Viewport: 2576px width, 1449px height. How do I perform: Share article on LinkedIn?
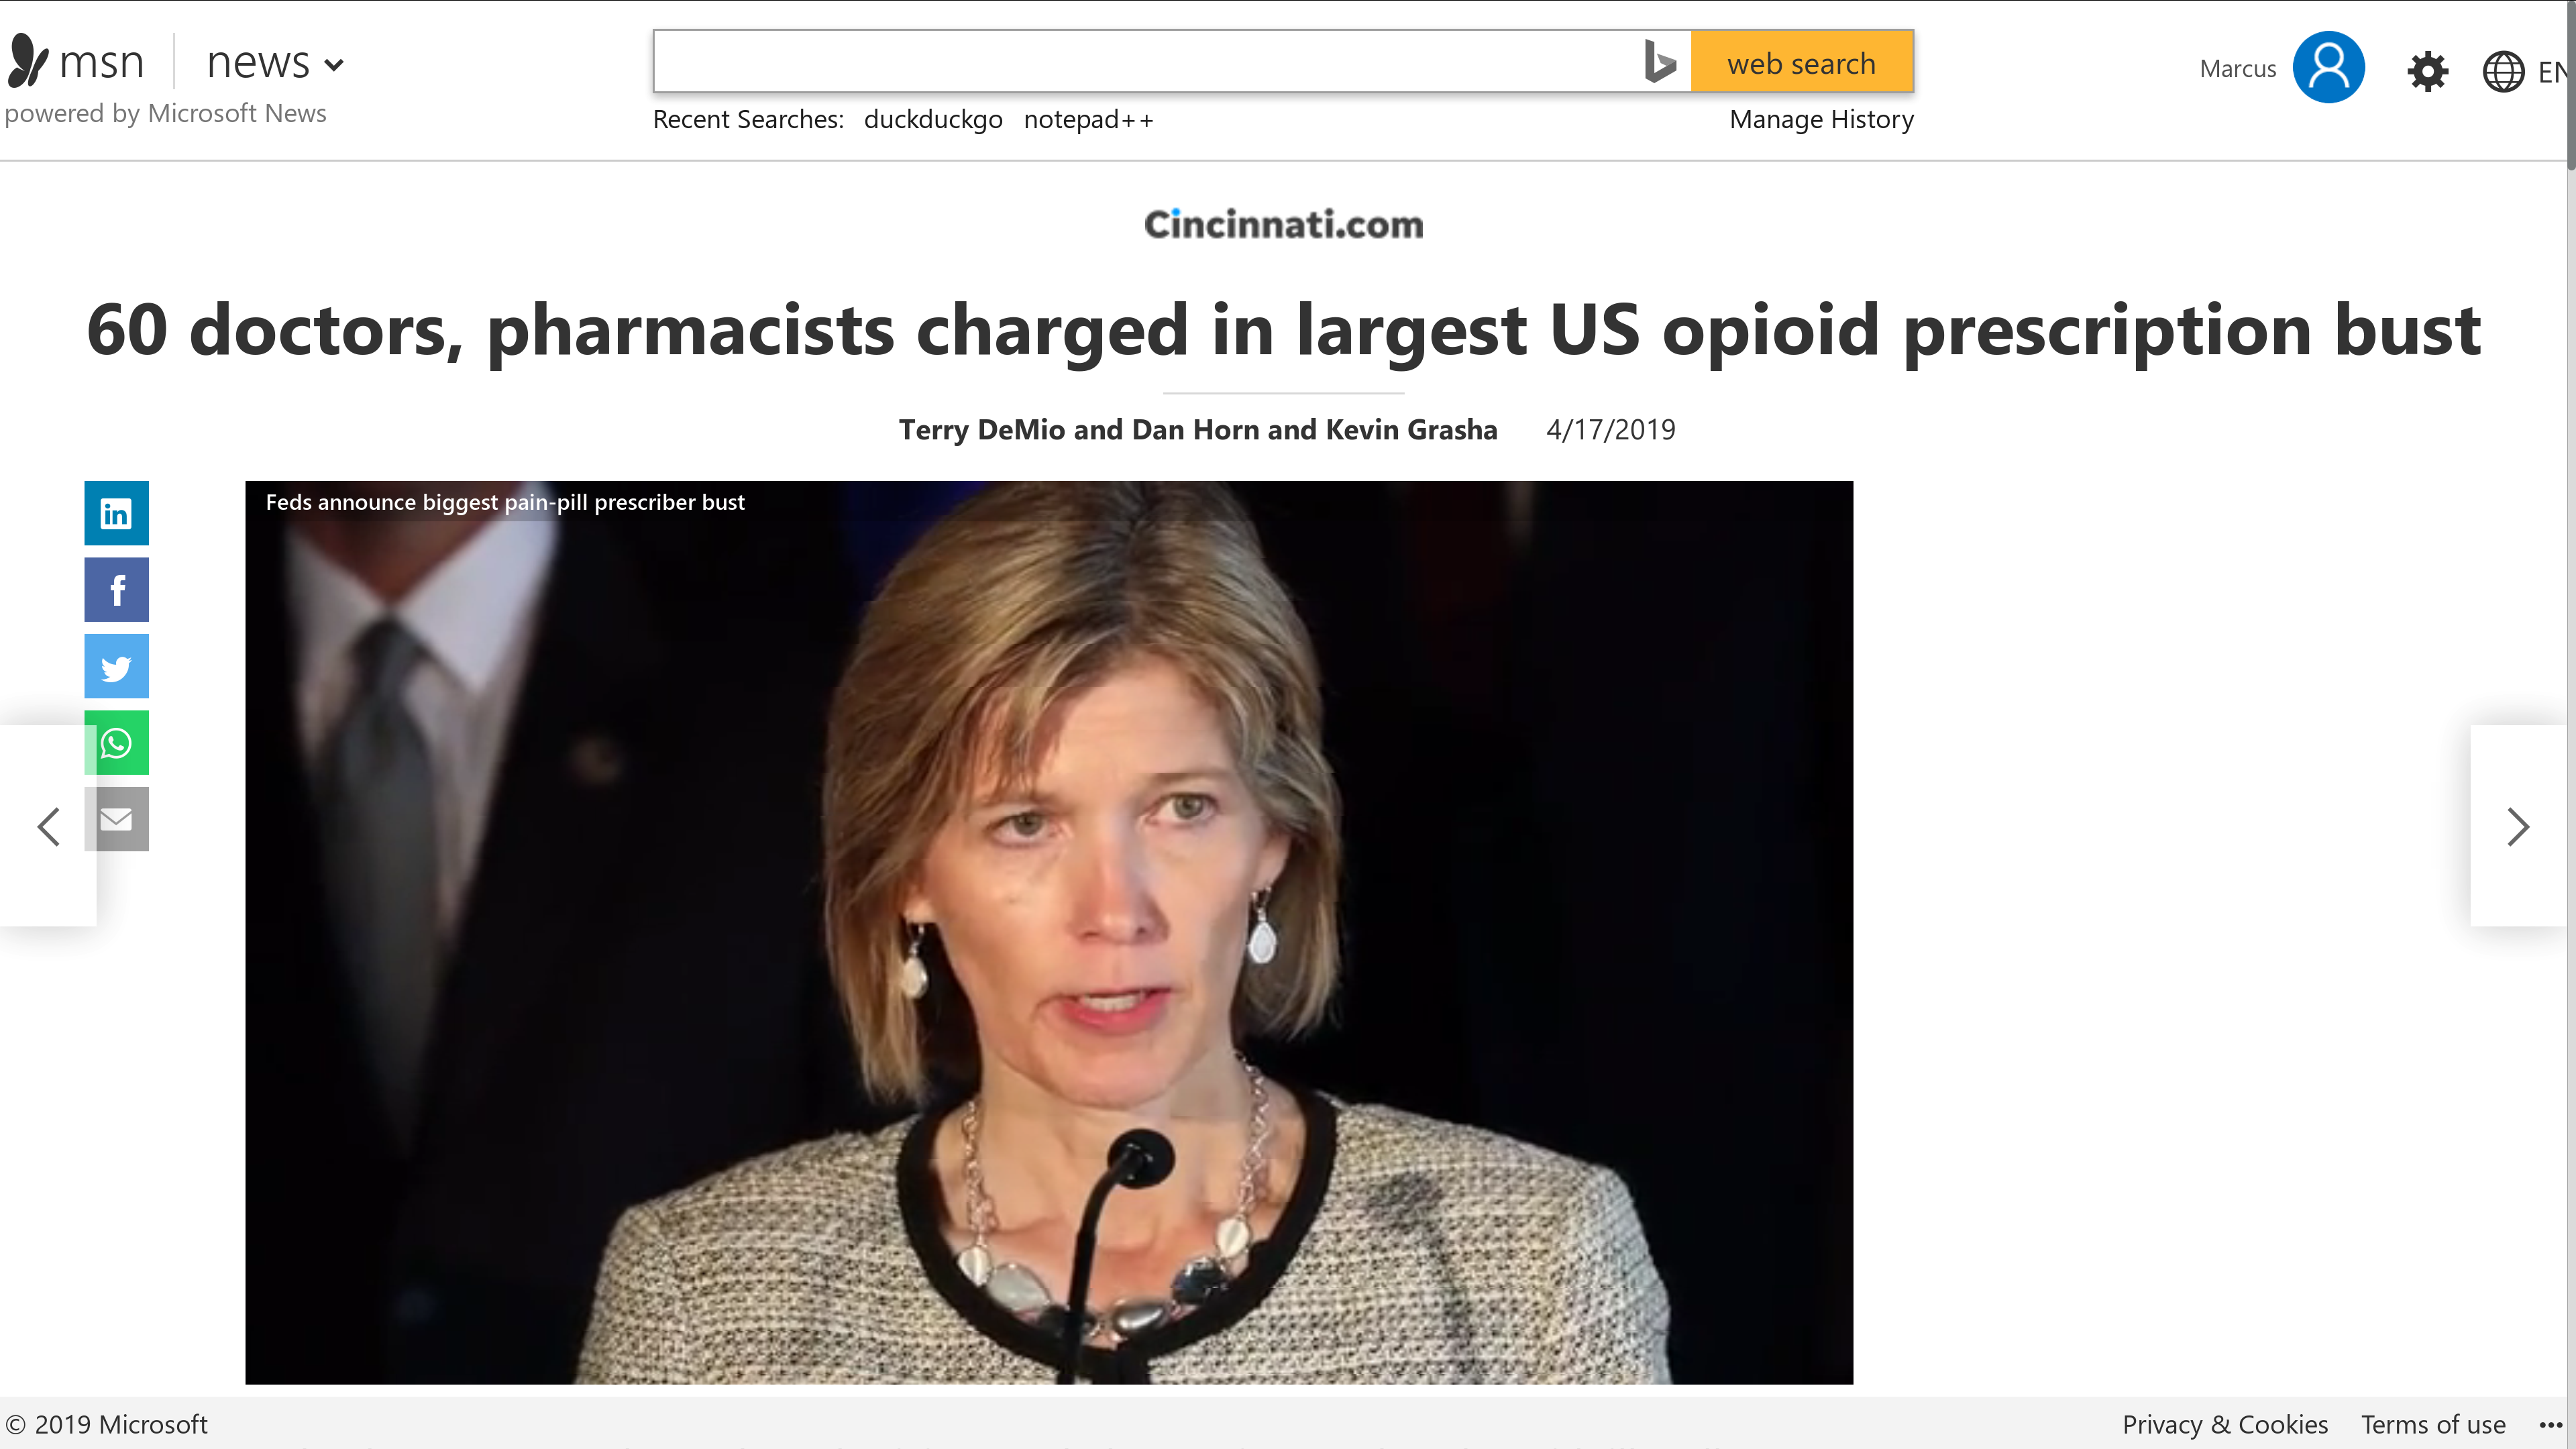click(x=116, y=513)
